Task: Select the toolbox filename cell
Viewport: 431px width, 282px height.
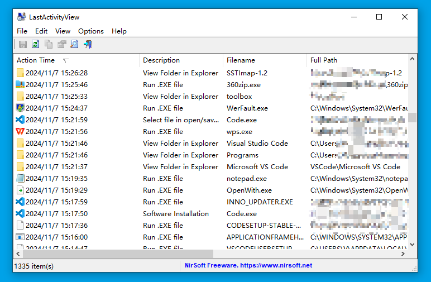Action: pos(239,97)
